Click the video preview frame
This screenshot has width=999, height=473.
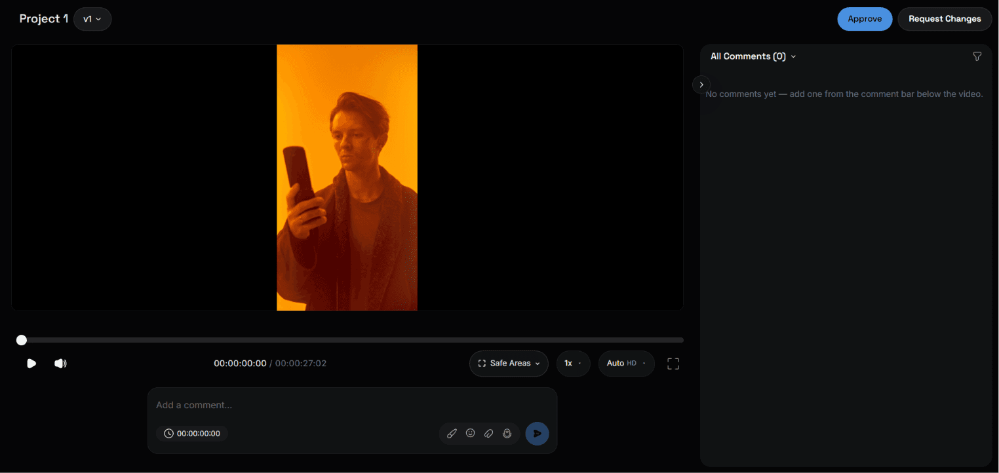[347, 178]
